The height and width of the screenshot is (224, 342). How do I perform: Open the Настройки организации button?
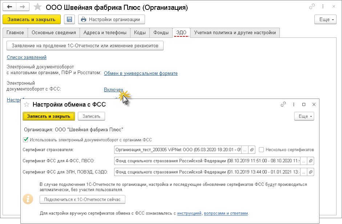[x=112, y=20]
